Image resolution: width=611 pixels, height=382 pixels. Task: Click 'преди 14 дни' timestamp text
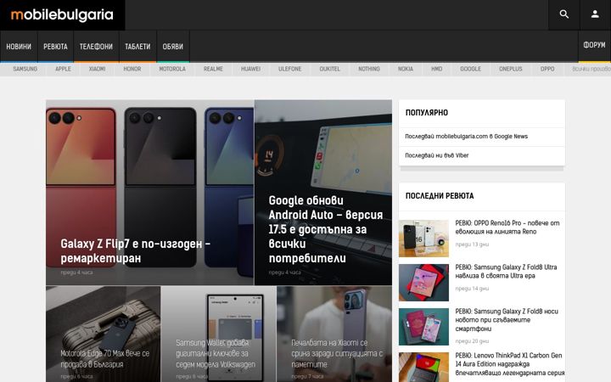pyautogui.click(x=472, y=289)
